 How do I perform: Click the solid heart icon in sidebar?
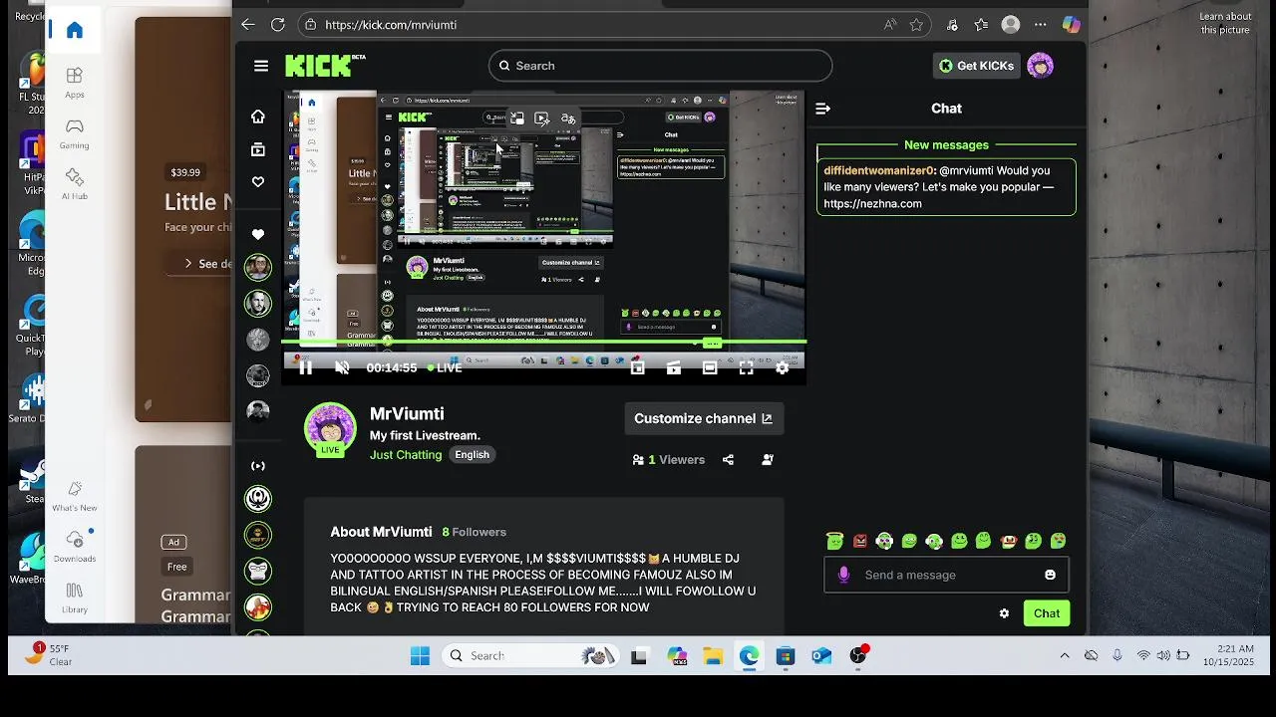coord(258,235)
